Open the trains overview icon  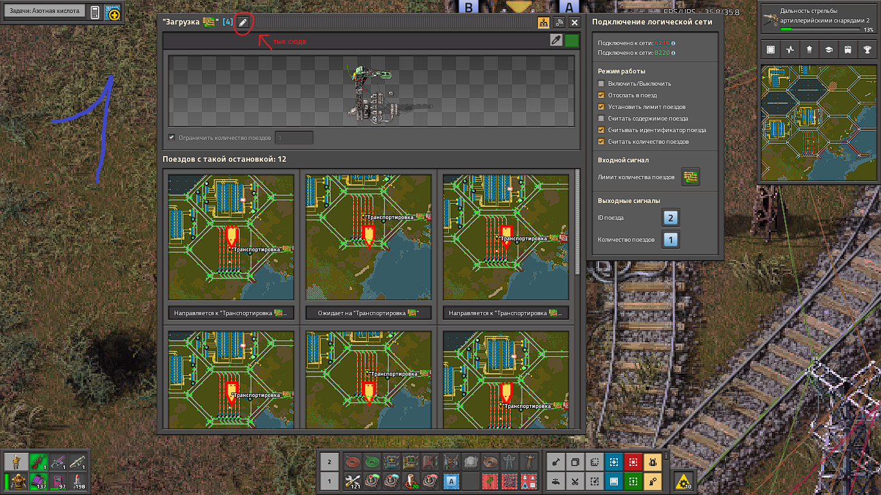(x=848, y=50)
